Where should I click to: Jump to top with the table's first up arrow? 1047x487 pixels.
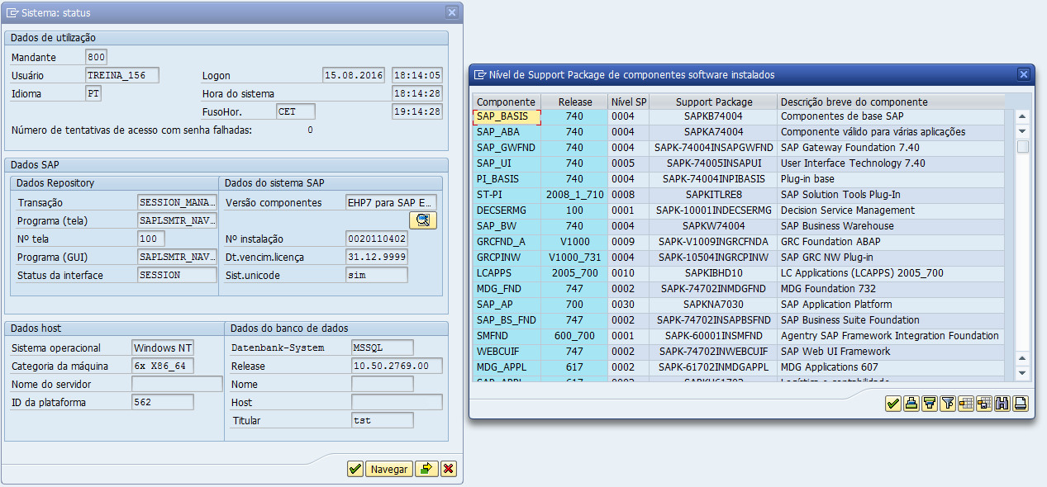[1022, 117]
